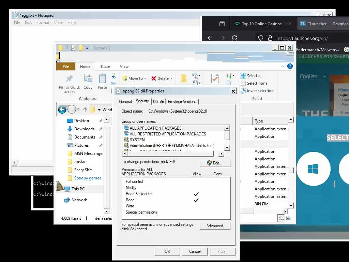Viewport: 349px width, 262px height.
Task: Click group list horizontal scroll right arrow
Action: tap(221, 154)
